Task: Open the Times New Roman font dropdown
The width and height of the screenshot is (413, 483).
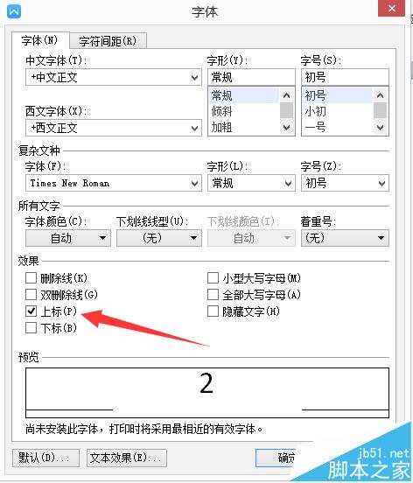Action: click(x=114, y=183)
